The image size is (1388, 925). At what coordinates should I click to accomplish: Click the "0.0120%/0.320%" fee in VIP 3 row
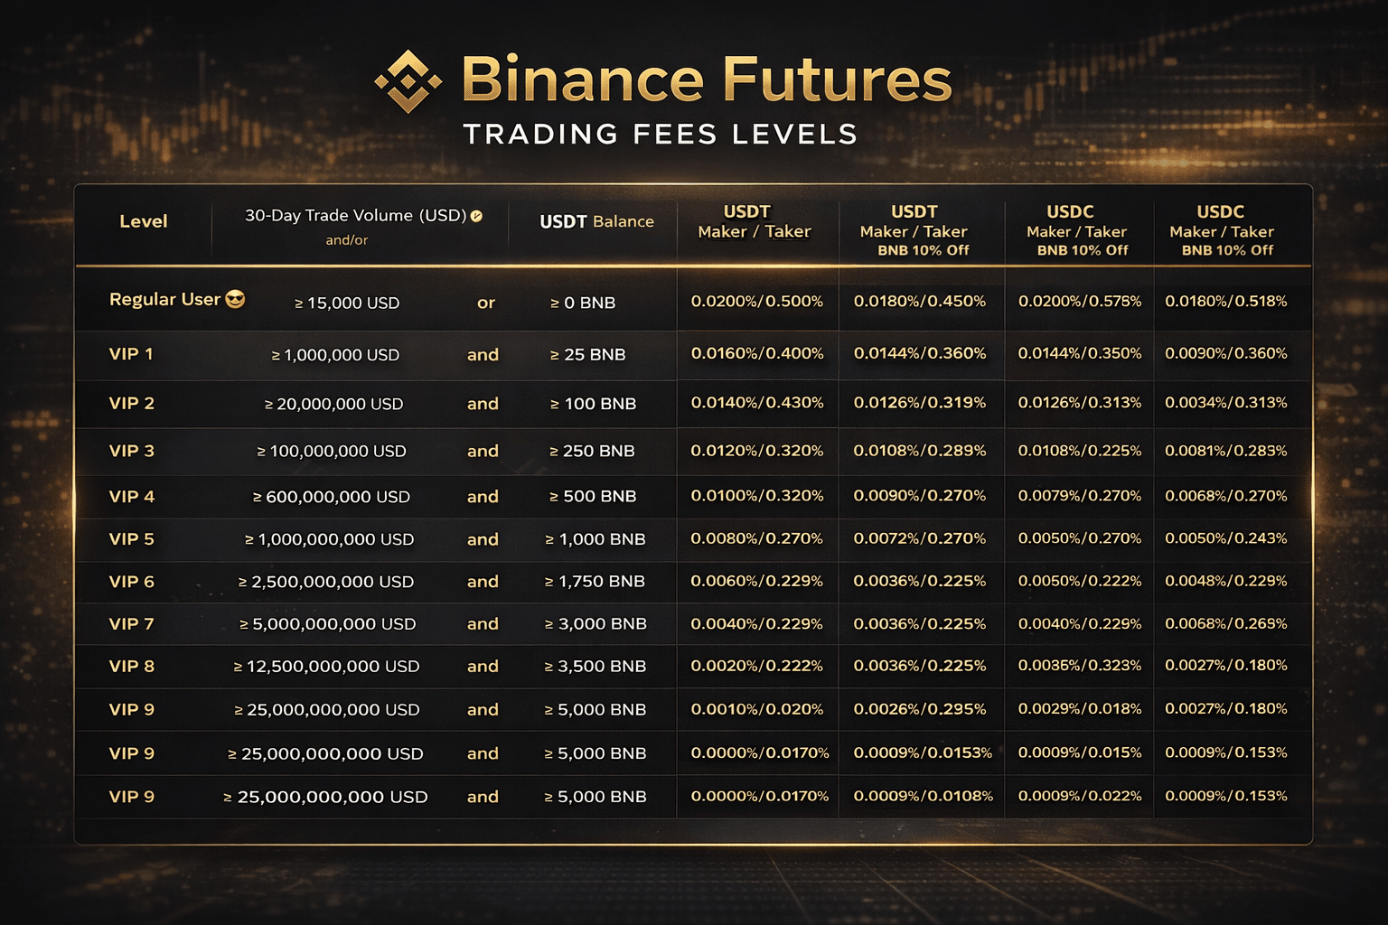click(x=757, y=451)
